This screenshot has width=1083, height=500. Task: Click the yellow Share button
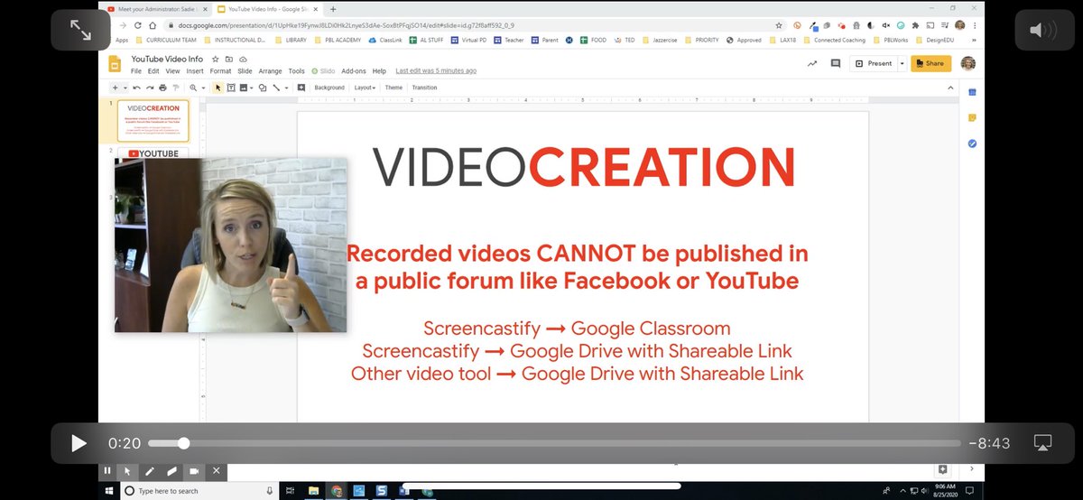coord(930,63)
